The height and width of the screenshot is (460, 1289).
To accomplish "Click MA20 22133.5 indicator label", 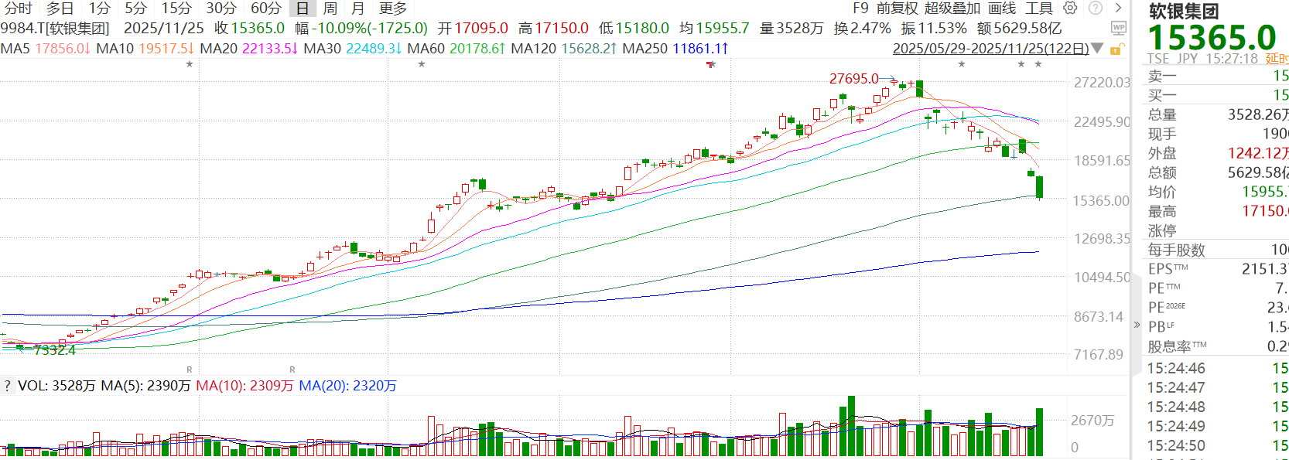I will (x=249, y=49).
